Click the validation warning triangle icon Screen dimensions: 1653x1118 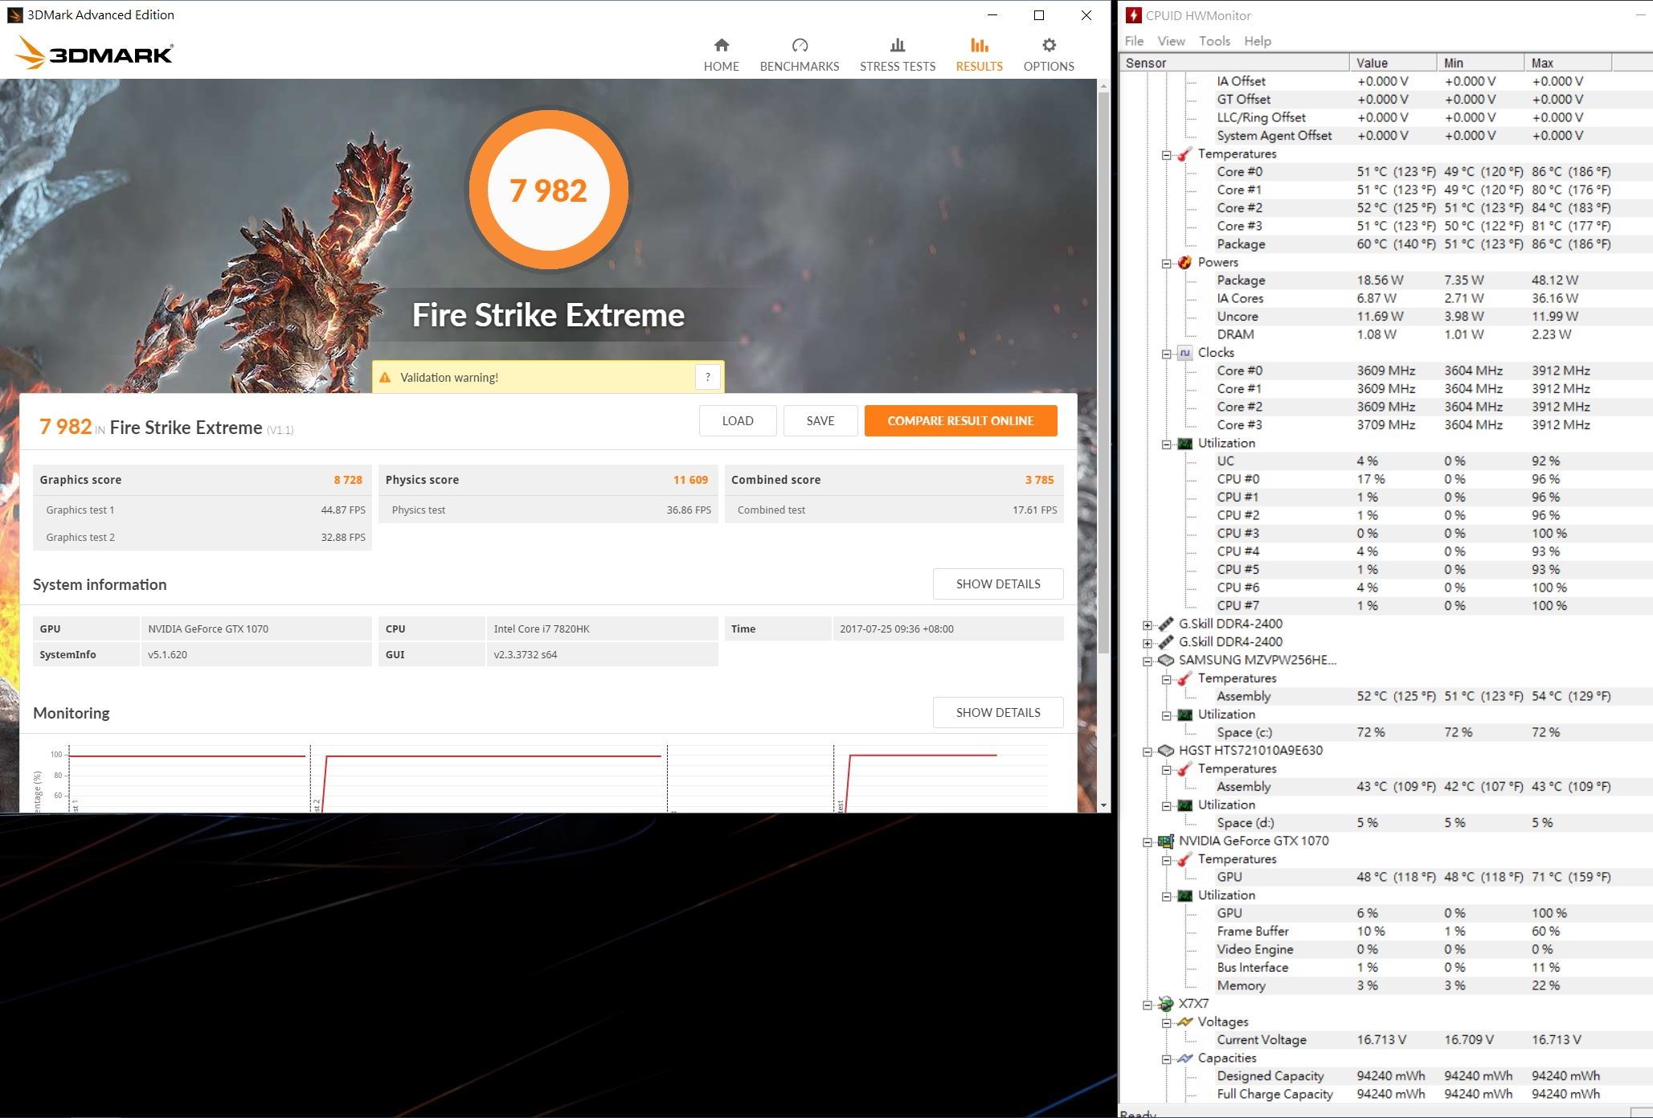click(x=385, y=377)
